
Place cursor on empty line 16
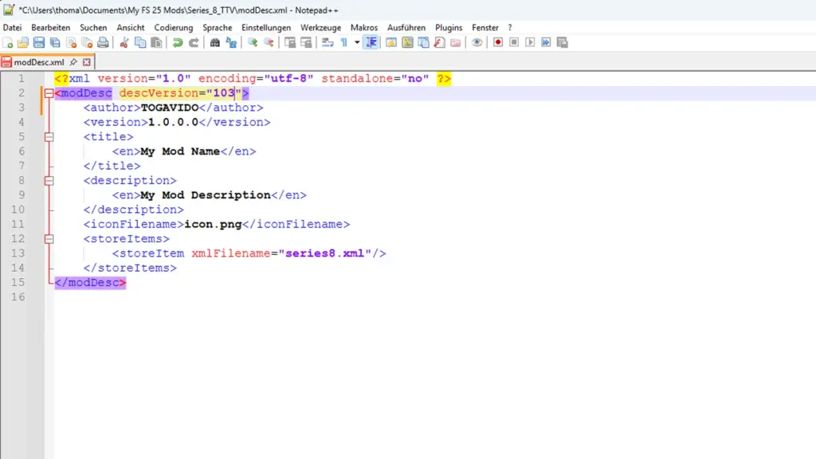(239, 297)
